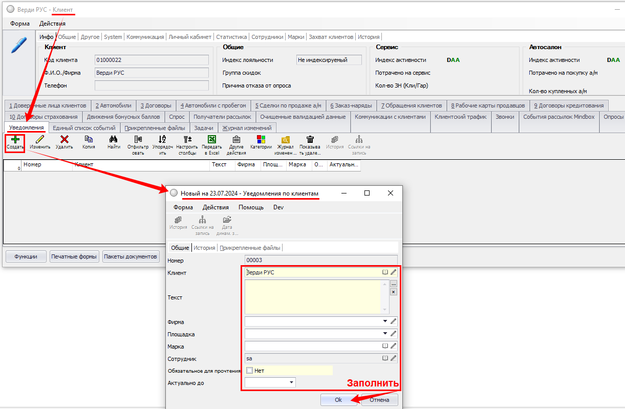Toggle the Обязательное для прочтения checkbox
Screen dimensions: 625x409
pos(250,371)
